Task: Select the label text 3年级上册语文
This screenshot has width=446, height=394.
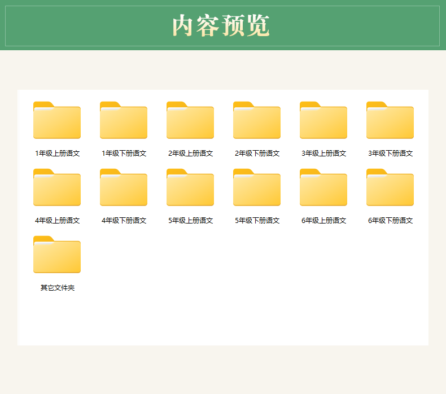Action: point(323,154)
